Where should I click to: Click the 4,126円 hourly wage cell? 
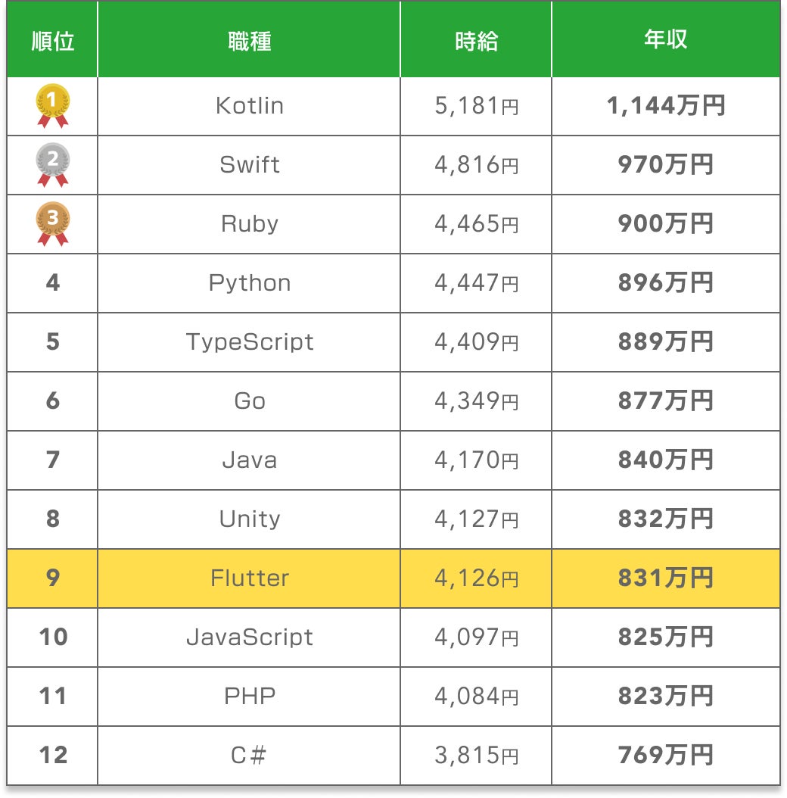476,578
